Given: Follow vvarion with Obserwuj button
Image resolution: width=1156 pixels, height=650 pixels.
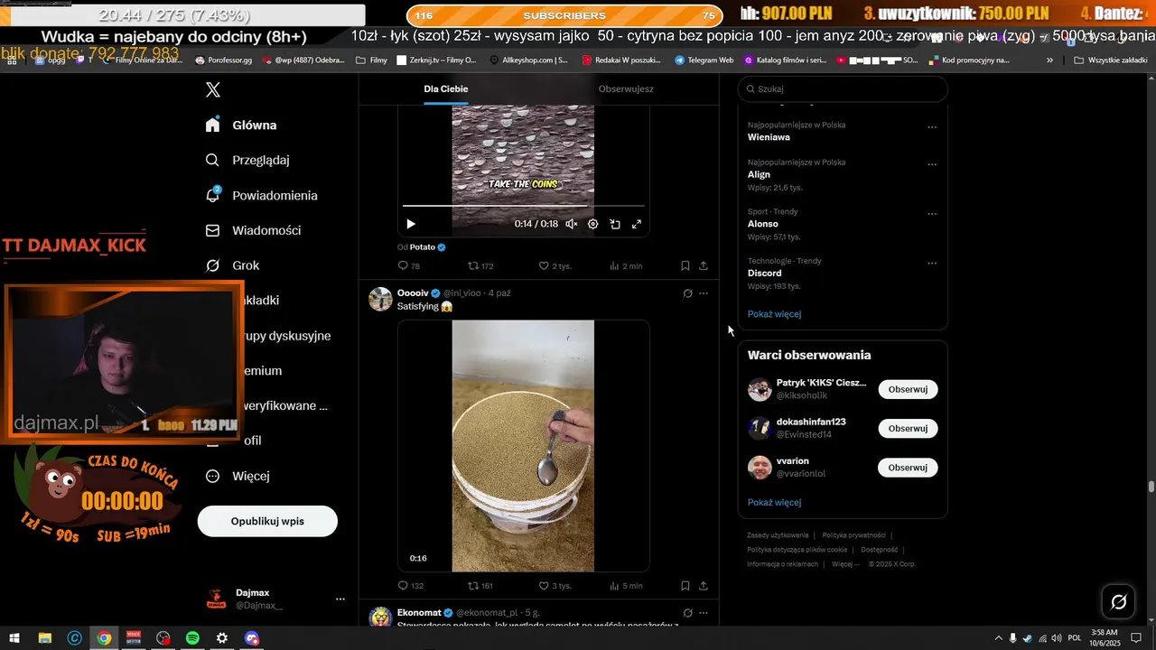Looking at the screenshot, I should point(908,468).
